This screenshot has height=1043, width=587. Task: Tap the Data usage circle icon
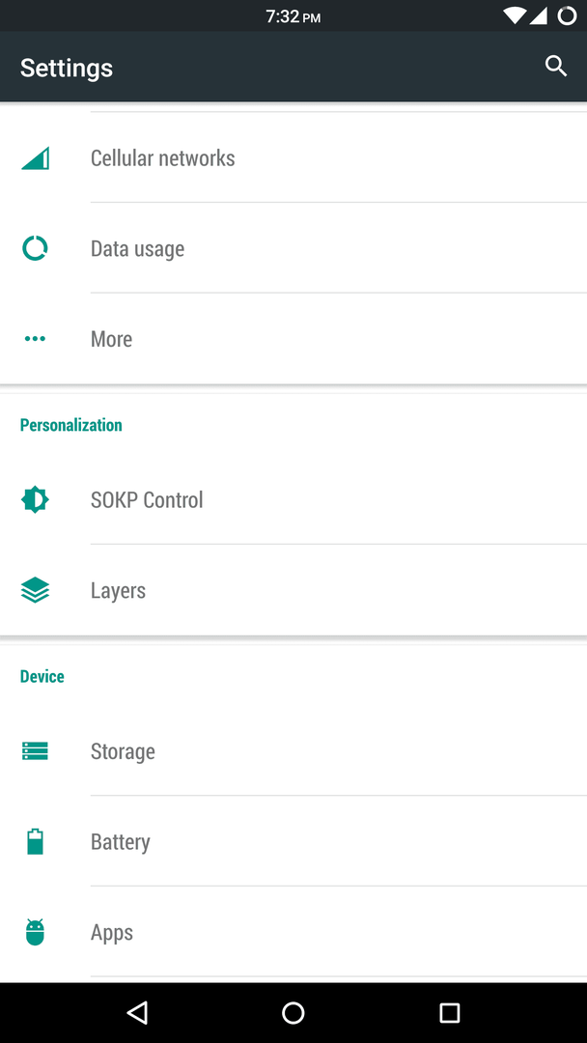click(x=35, y=248)
